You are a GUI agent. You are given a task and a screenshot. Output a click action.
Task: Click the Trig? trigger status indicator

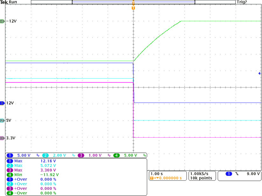tap(242, 2)
